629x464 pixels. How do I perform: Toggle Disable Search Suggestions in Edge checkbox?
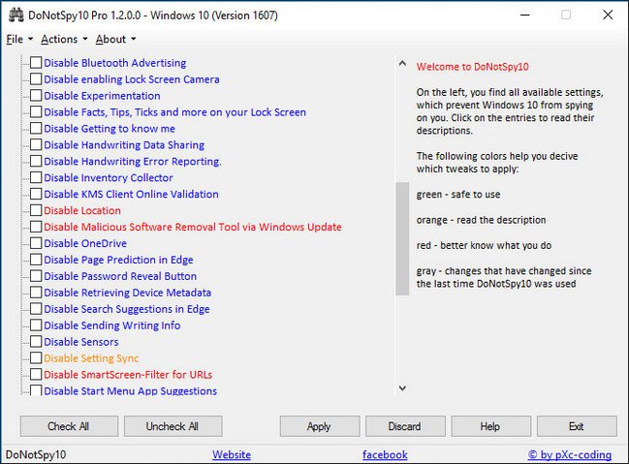click(x=36, y=309)
